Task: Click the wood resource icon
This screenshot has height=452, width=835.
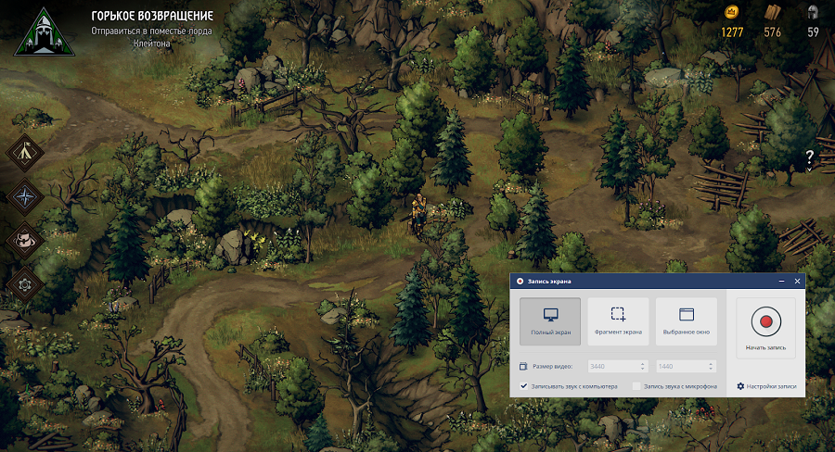Action: click(x=772, y=13)
